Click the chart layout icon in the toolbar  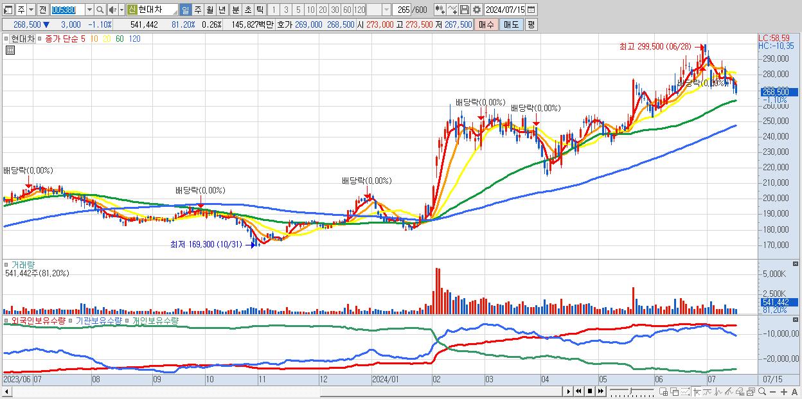8,10
